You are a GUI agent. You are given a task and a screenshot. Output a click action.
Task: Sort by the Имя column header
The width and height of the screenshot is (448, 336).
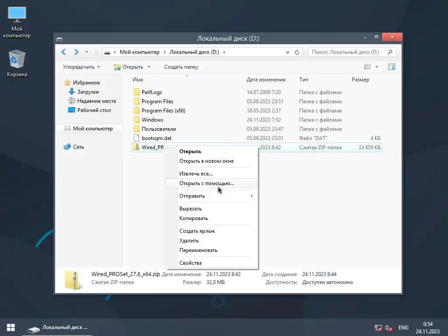[138, 80]
